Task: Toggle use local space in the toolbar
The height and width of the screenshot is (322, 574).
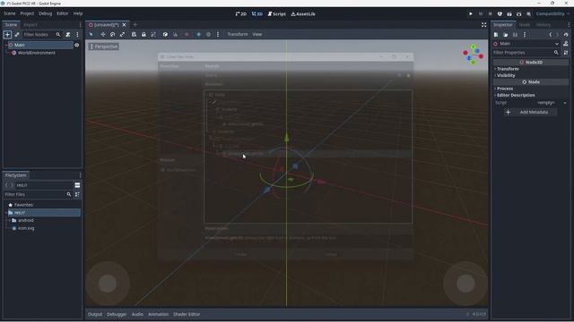Action: pos(165,34)
